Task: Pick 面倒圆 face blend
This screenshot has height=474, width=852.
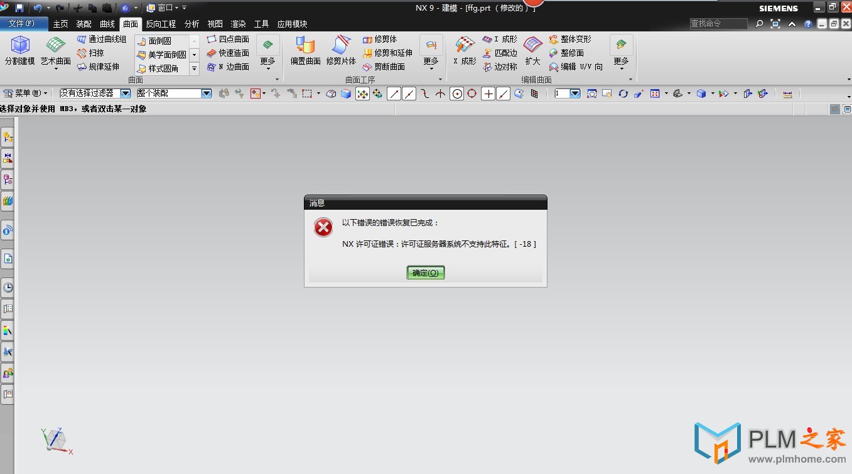Action: tap(154, 41)
